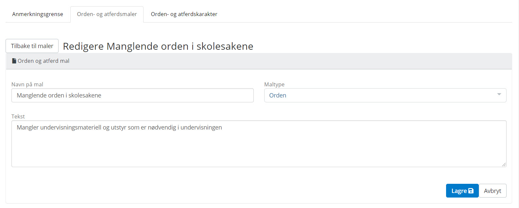
Task: Click the Navn på mal label
Action: (x=27, y=84)
